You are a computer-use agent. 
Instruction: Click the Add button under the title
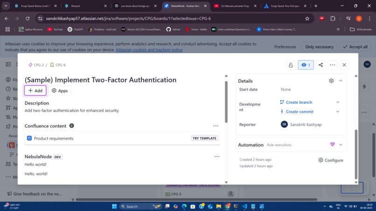click(x=35, y=90)
